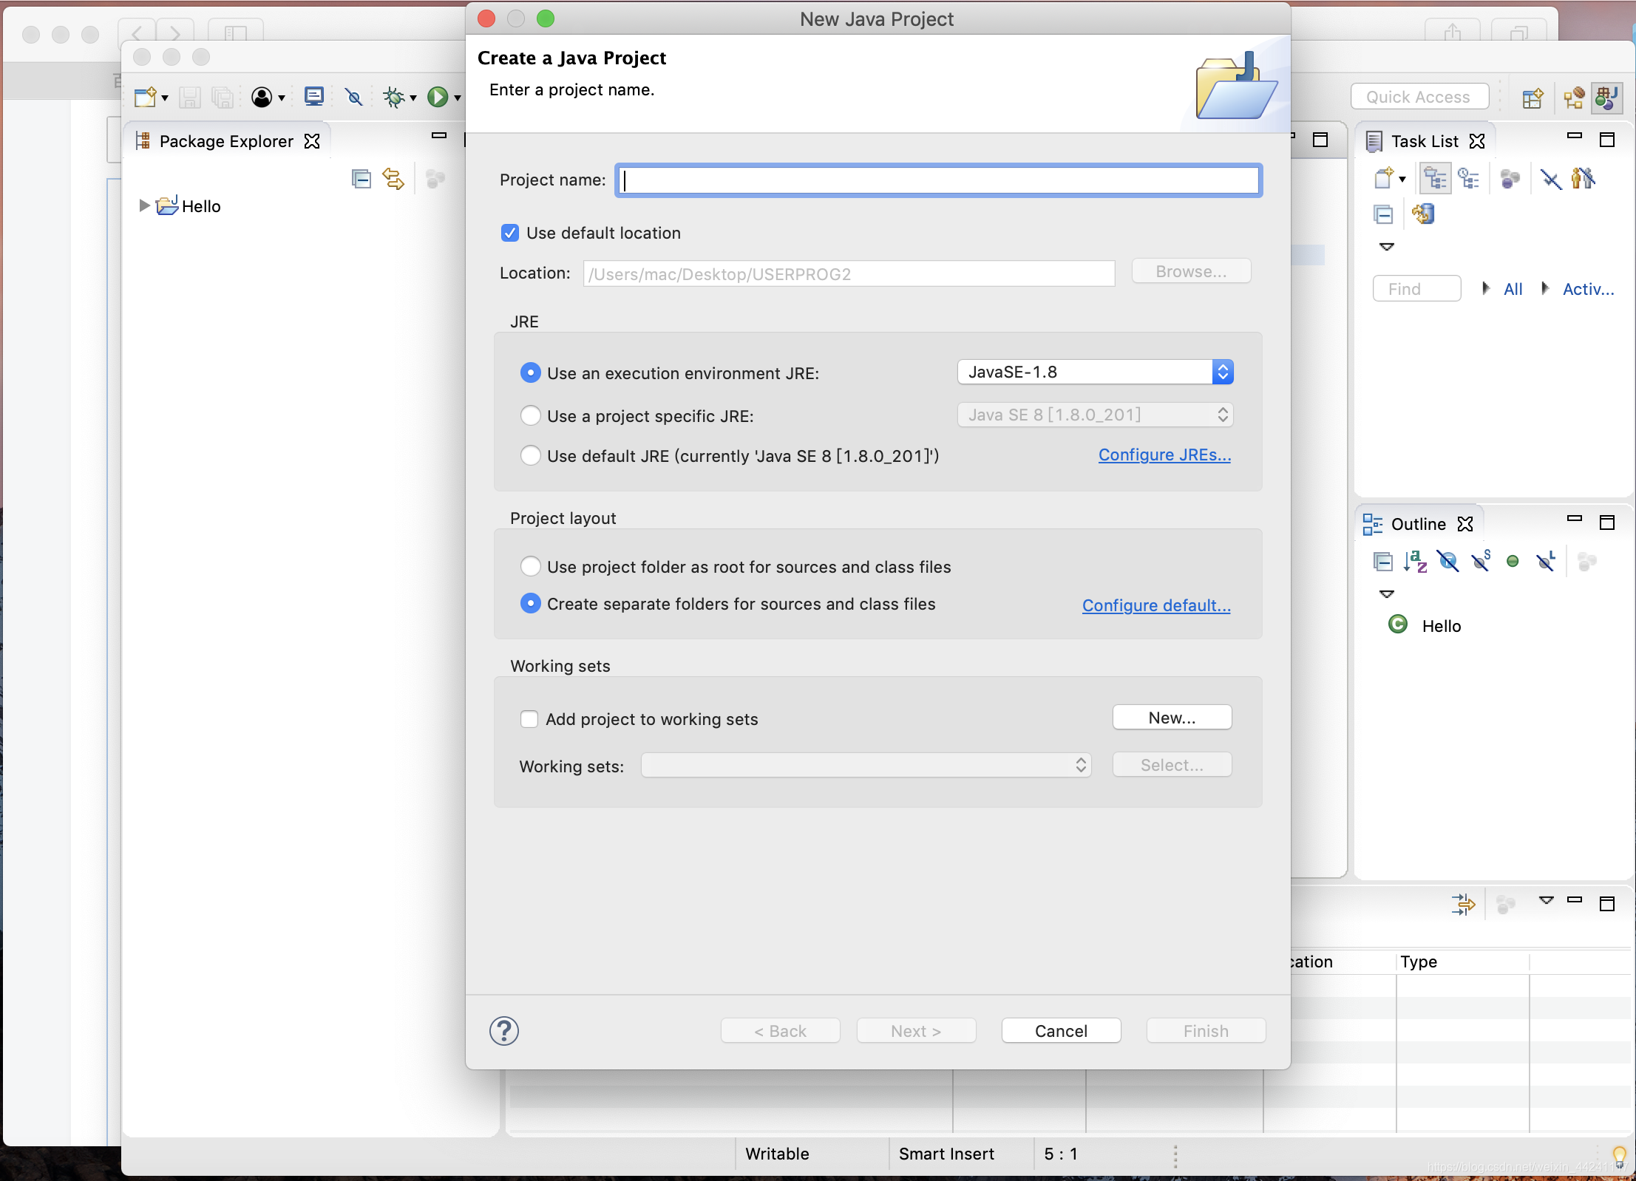Open the Working sets combo box
The image size is (1636, 1181).
[866, 765]
